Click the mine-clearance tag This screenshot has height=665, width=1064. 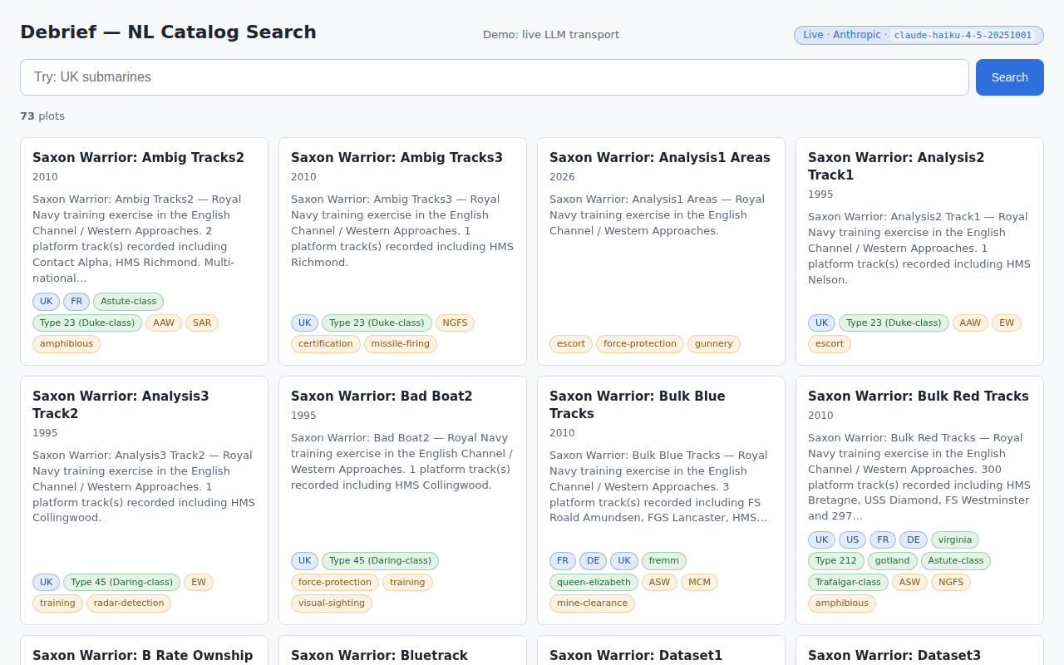tap(591, 603)
